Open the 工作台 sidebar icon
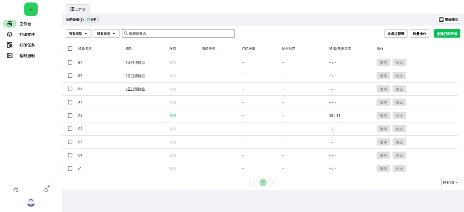Image resolution: width=464 pixels, height=212 pixels. [x=10, y=24]
